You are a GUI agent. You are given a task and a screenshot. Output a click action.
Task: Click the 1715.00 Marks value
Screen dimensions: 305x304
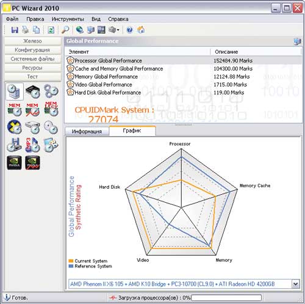[x=230, y=84]
